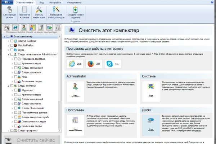Click Skype icon in tree
This screenshot has width=216, height=144.
click(x=15, y=50)
